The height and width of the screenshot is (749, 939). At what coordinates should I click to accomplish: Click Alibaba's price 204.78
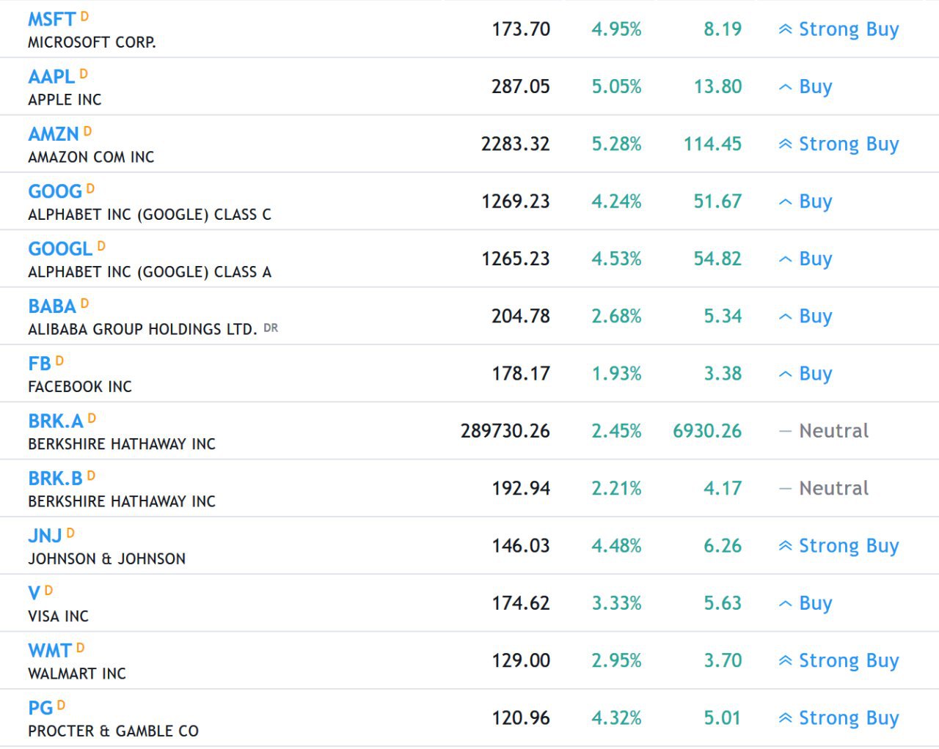click(x=521, y=316)
